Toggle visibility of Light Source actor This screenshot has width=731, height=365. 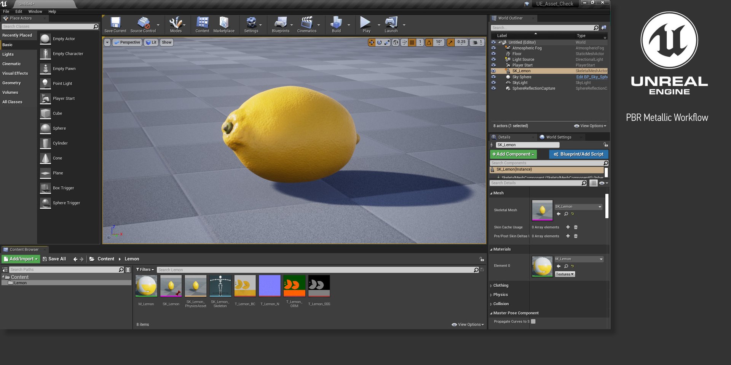493,59
